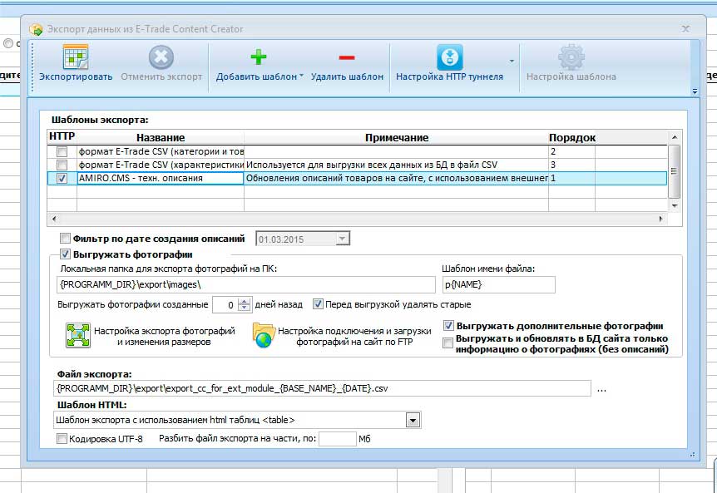Click templates list vertical scrollbar thumb
The width and height of the screenshot is (717, 493).
[x=674, y=171]
